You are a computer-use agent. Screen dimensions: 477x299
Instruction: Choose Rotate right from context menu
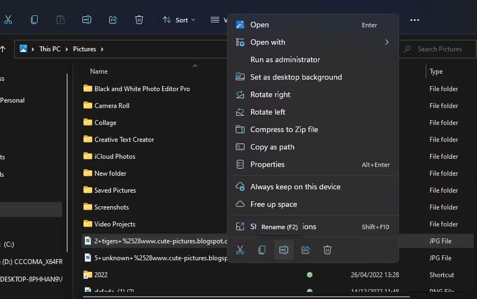[270, 94]
